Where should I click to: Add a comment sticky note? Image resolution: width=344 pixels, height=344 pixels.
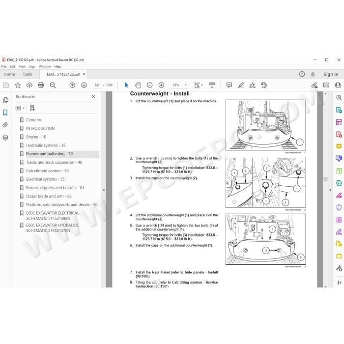coord(229,85)
